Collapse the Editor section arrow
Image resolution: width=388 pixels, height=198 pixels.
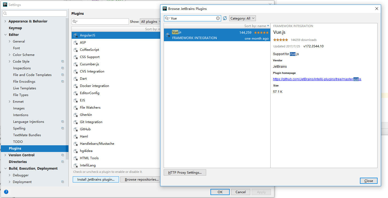[x=5, y=35]
